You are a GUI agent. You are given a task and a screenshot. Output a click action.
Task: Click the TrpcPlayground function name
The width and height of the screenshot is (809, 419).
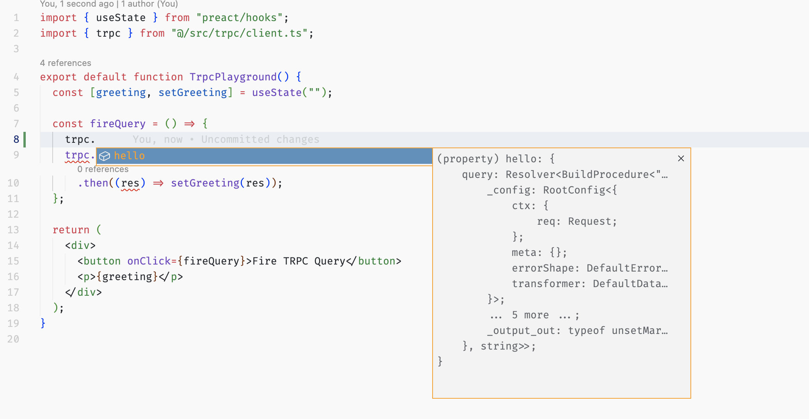pyautogui.click(x=233, y=77)
